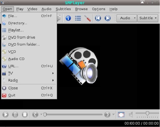Open the Help menu
Viewport: 160px width, 127px height.
pos(114,9)
